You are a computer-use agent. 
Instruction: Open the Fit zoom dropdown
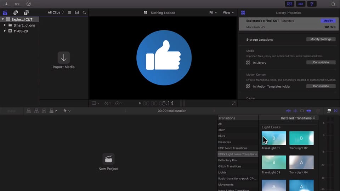coord(213,13)
